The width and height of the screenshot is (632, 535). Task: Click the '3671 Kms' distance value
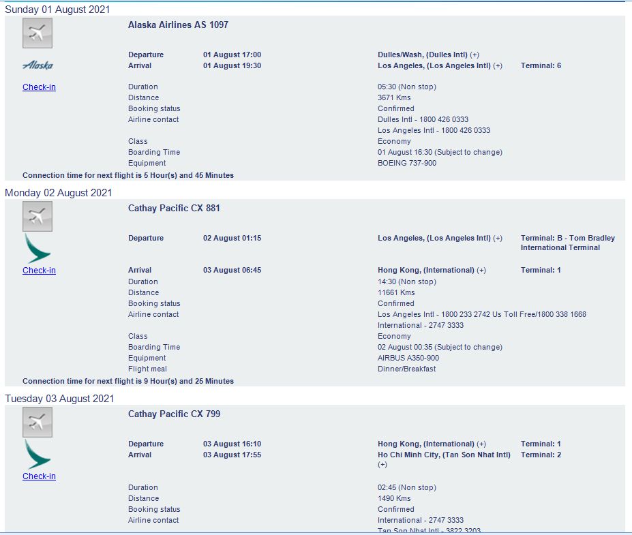pos(394,98)
